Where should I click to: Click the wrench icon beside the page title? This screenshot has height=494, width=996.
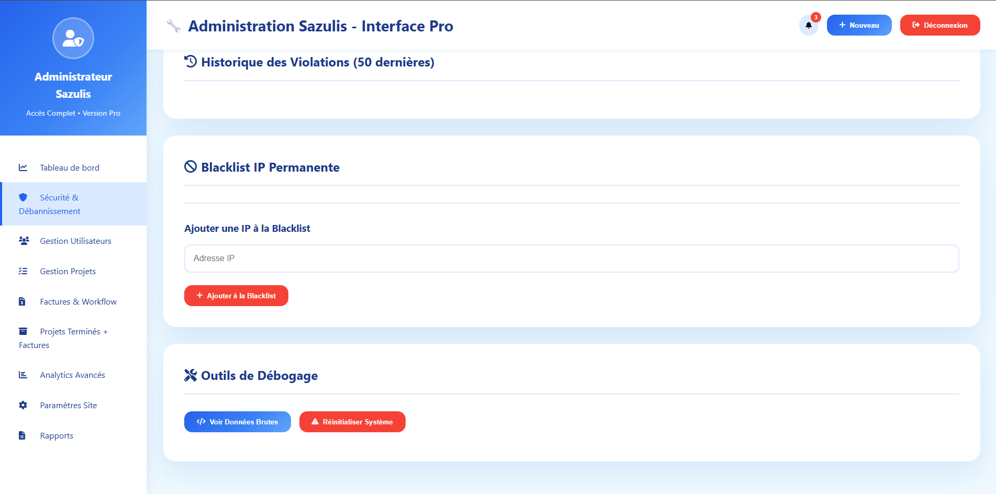[x=173, y=26]
